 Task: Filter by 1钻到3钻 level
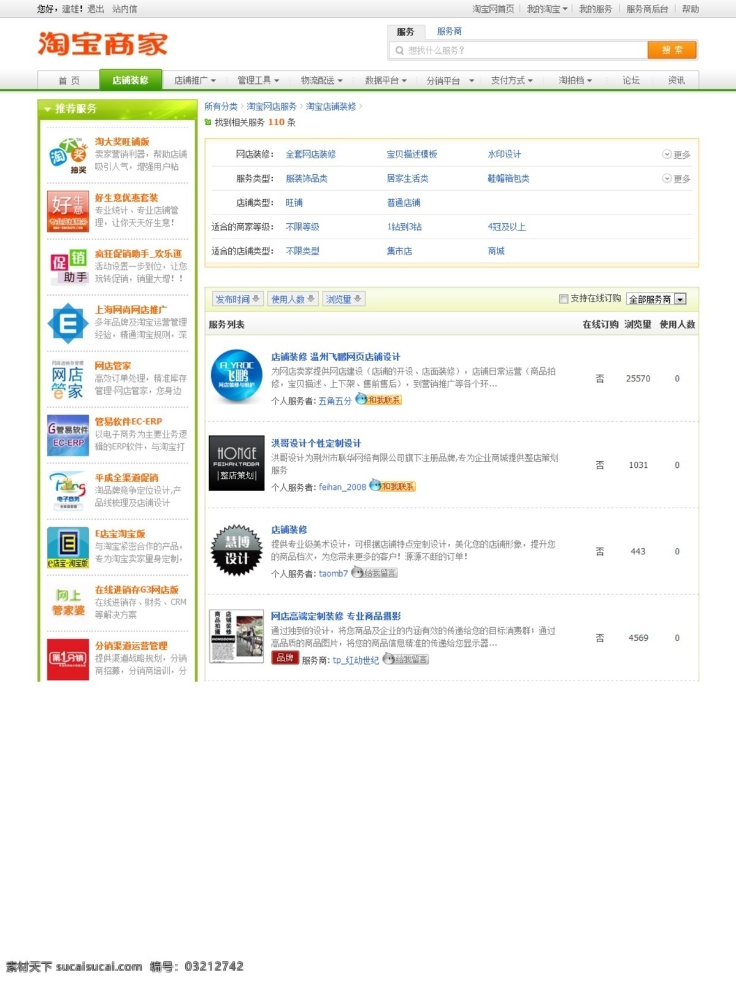point(404,227)
